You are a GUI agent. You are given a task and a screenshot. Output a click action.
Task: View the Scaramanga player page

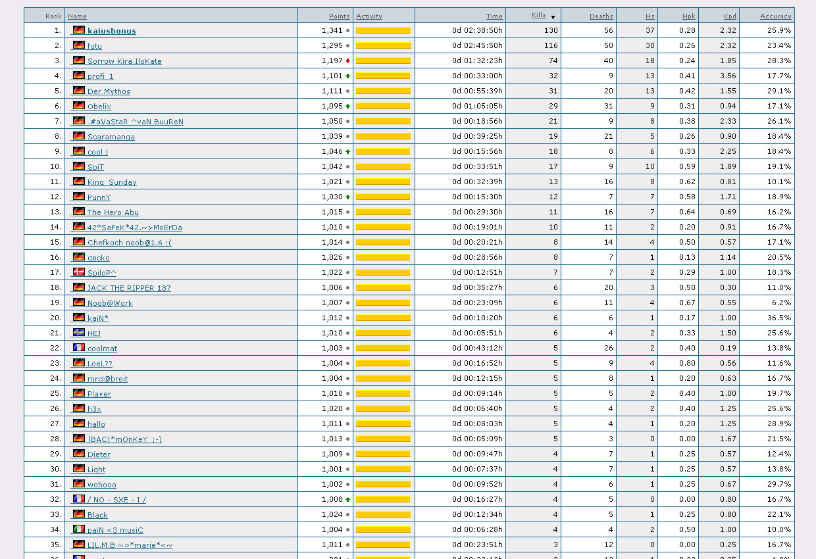point(111,137)
